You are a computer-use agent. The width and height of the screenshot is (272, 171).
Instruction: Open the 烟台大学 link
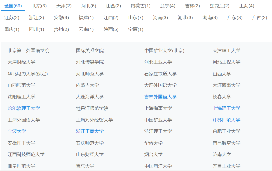154,154
